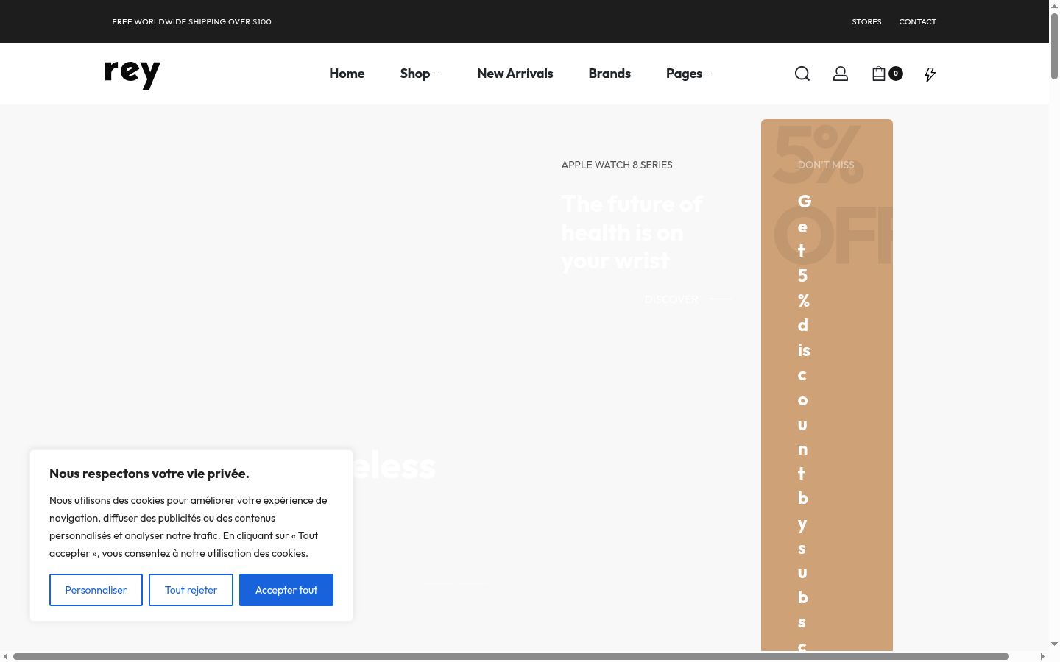
Task: Click the vertical scrollbar down arrow
Action: (x=1054, y=644)
